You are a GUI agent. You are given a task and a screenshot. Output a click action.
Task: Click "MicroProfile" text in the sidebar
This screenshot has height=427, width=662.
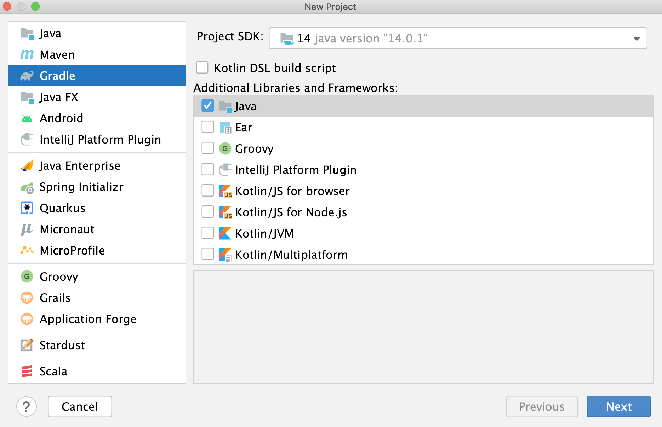pos(72,250)
